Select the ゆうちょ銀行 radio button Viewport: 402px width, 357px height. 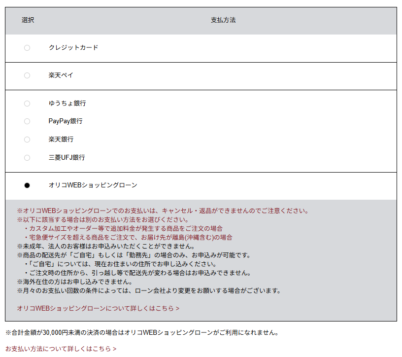pyautogui.click(x=27, y=104)
